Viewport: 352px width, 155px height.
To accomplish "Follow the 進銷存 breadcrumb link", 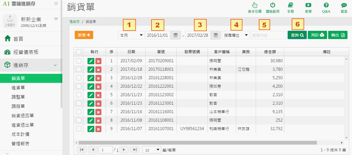I will [74, 21].
